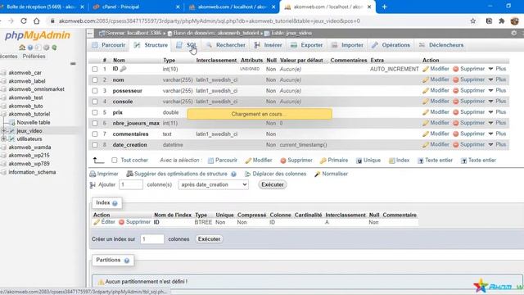Open the Insérer tab

[268, 45]
